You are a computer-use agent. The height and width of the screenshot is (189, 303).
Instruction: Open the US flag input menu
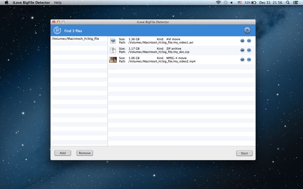(x=240, y=3)
